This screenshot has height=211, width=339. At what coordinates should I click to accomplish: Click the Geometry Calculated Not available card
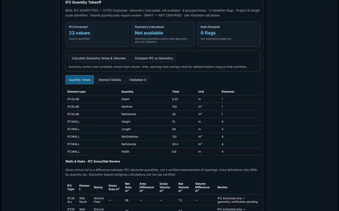coord(163,34)
